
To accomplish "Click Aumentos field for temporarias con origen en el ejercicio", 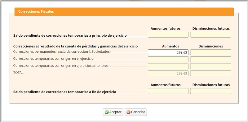I will pyautogui.click(x=168, y=59).
